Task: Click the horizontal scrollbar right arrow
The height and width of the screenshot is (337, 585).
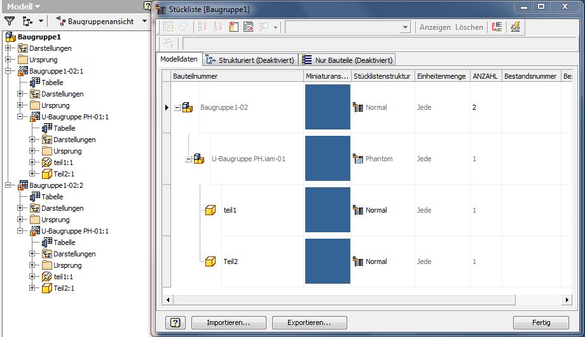Action: point(567,300)
